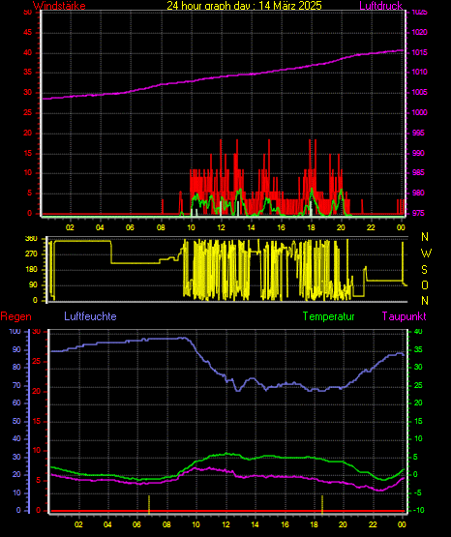451x537 pixels.
Task: Click hour 06 below the Windstärke chart
Action: click(130, 227)
